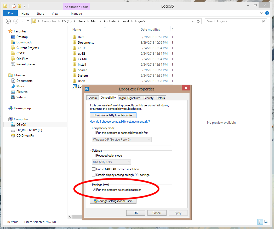Viewport: 274px width, 229px height.
Task: Click the Logos.exe Properties title bar icon
Action: (x=87, y=89)
